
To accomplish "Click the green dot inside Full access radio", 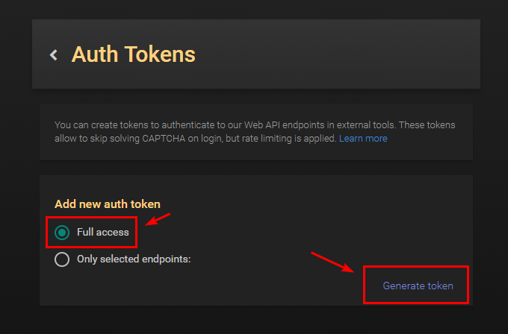I will [x=63, y=233].
